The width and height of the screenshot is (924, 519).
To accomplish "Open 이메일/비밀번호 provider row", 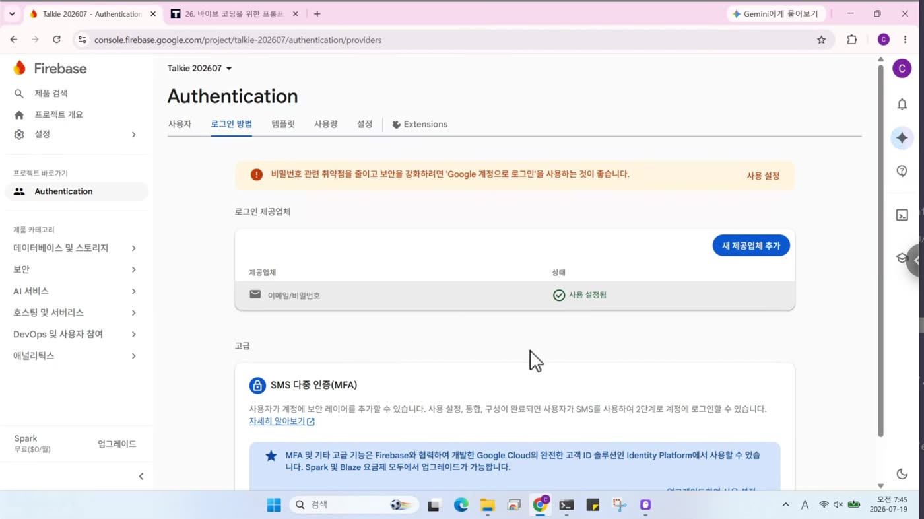I will tap(515, 295).
